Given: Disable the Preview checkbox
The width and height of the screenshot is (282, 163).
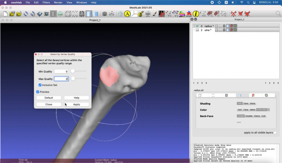Looking at the screenshot, I should (37, 92).
